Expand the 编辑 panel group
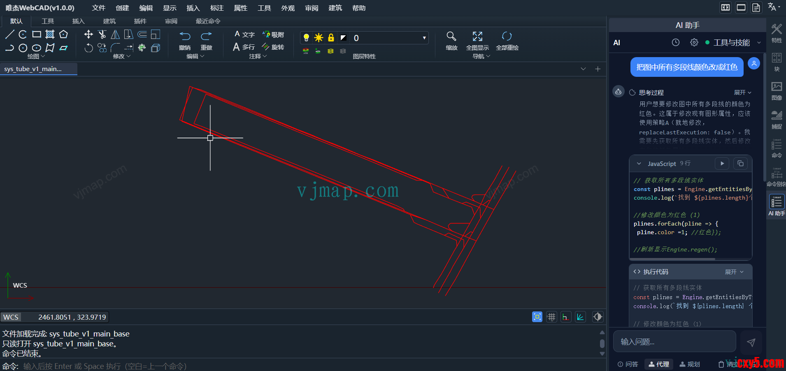Image resolution: width=786 pixels, height=371 pixels. click(x=195, y=56)
